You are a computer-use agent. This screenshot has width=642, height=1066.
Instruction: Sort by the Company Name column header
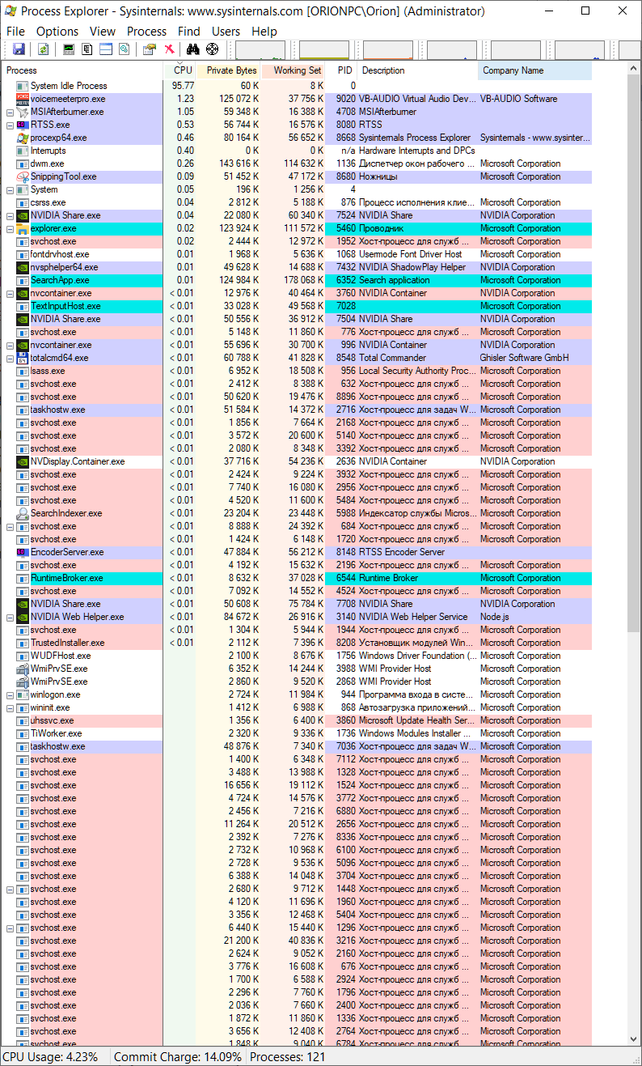point(534,70)
